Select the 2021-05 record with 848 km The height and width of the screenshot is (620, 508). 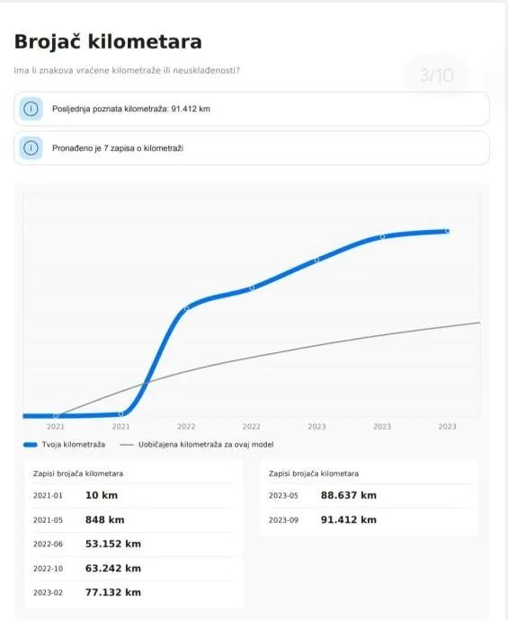click(x=134, y=519)
